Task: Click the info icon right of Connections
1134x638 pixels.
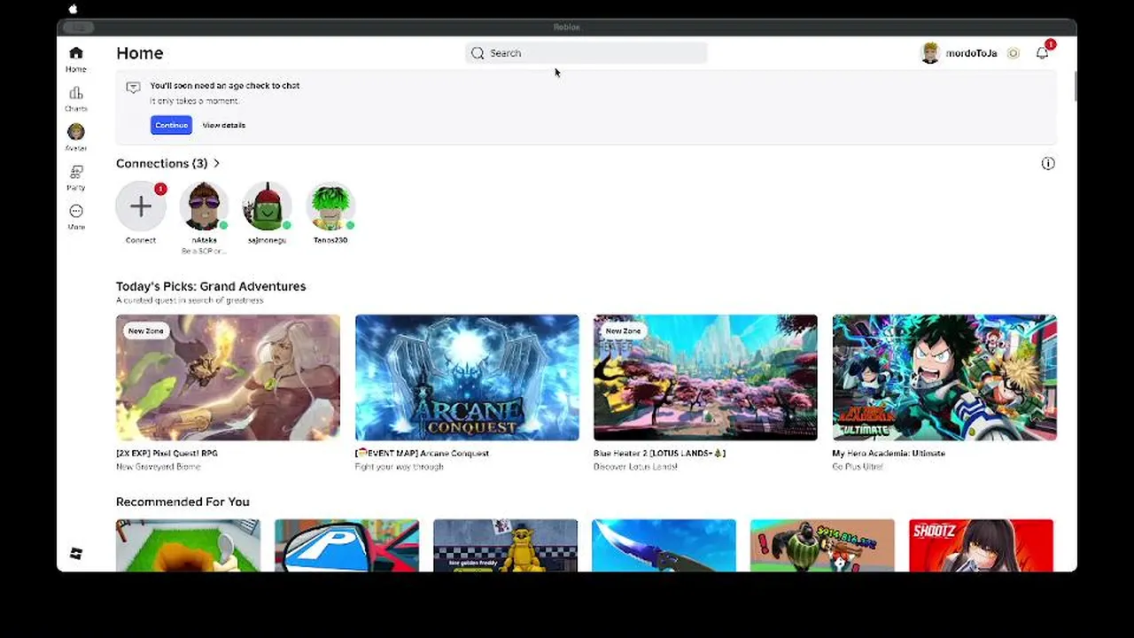Action: (x=1048, y=163)
